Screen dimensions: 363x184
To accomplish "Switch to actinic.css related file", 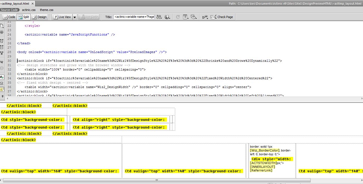I will click(29, 10).
